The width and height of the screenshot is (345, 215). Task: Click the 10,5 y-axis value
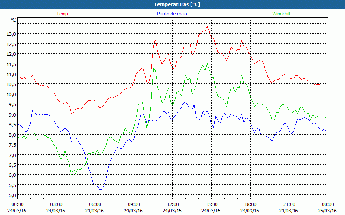click(12, 84)
